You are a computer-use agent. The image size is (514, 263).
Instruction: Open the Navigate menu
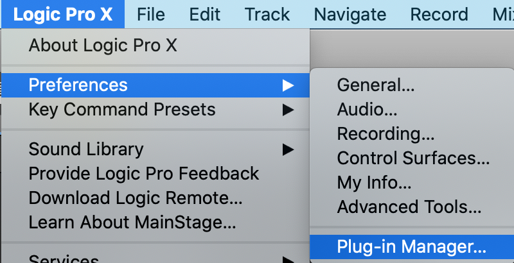[350, 14]
